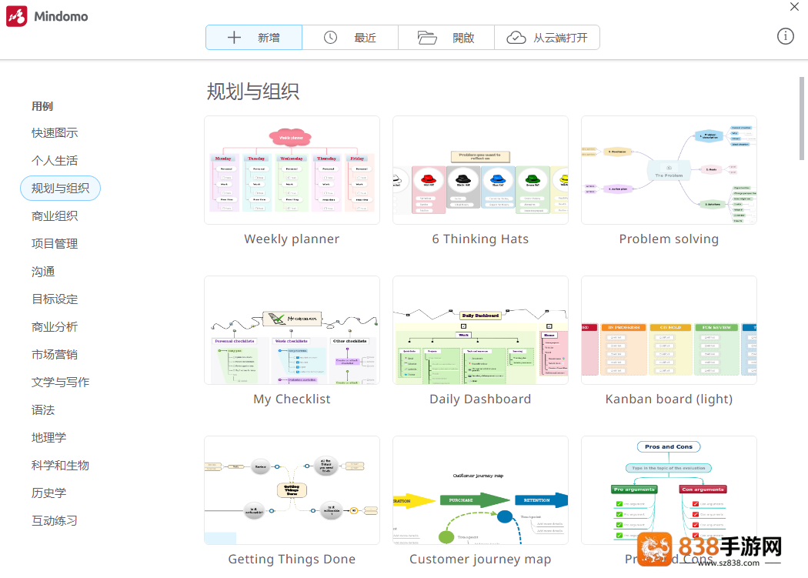Image resolution: width=808 pixels, height=578 pixels.
Task: Switch to 项目管理 templates
Action: pyautogui.click(x=55, y=244)
